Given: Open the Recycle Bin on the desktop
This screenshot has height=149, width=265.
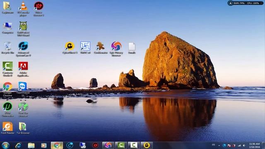Looking at the screenshot, I should pos(7,48).
